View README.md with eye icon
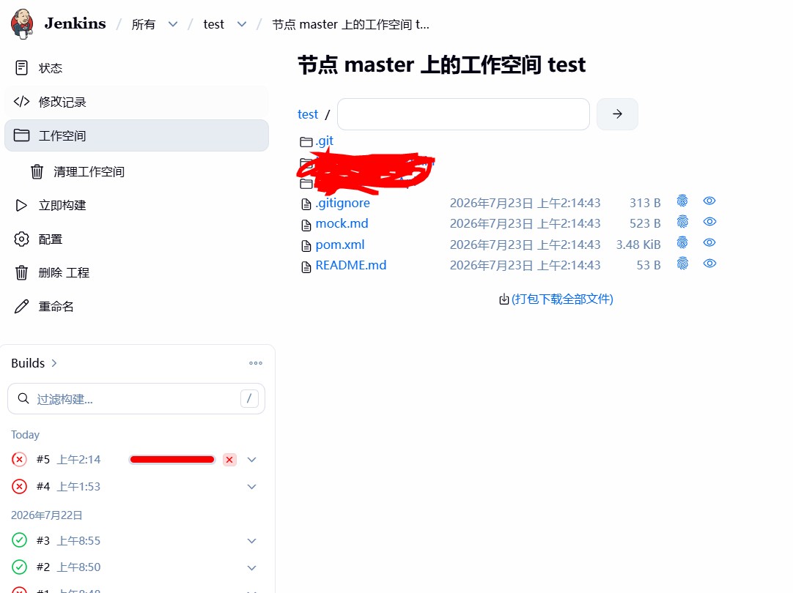793x593 pixels. pos(709,263)
